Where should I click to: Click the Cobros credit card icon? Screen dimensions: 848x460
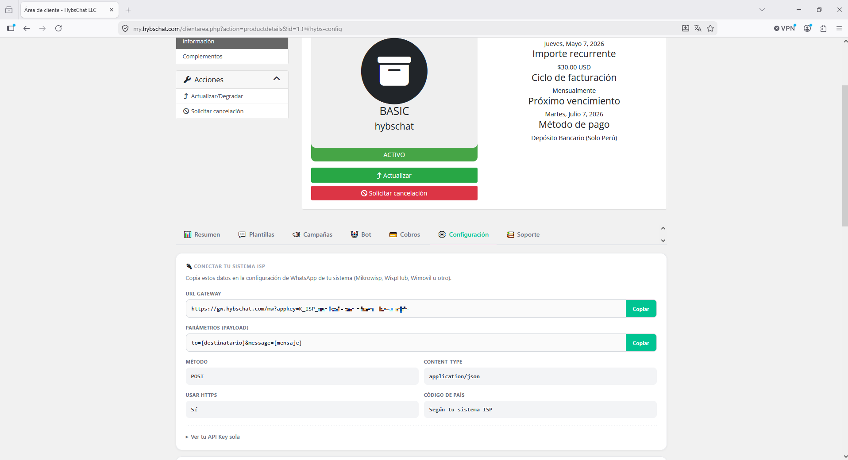click(x=393, y=234)
